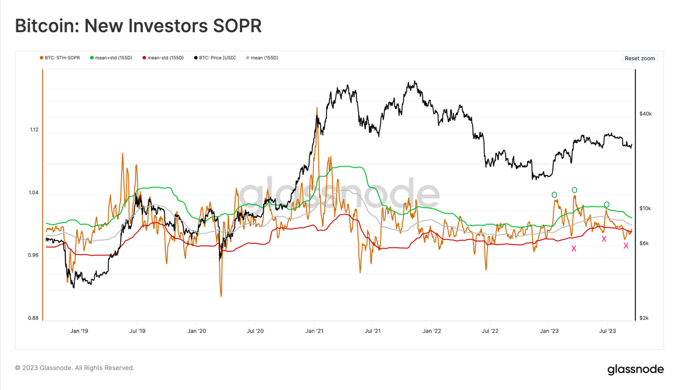Viewport: 678px width, 390px height.
Task: Click the Bitcoin: New Investors SOPR title
Action: coord(138,26)
